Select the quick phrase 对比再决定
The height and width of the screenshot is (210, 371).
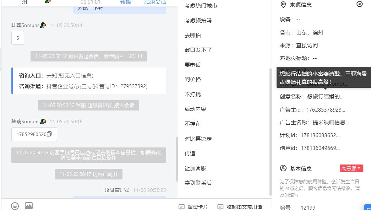pyautogui.click(x=198, y=139)
